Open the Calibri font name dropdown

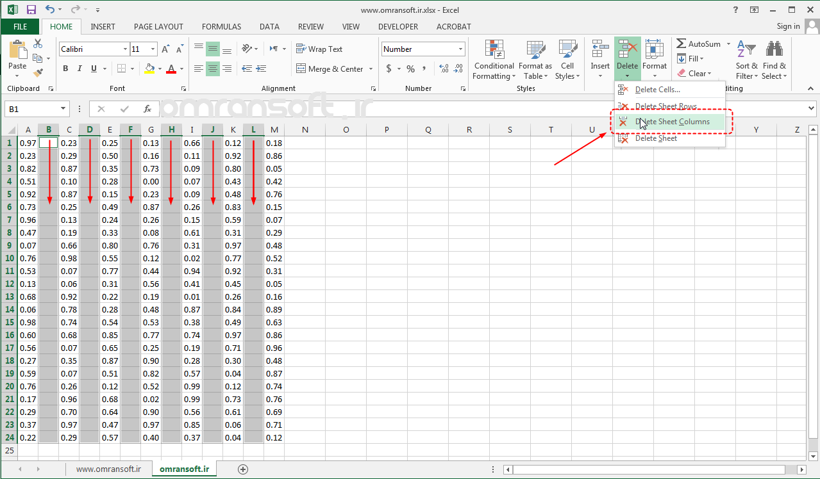click(x=125, y=49)
